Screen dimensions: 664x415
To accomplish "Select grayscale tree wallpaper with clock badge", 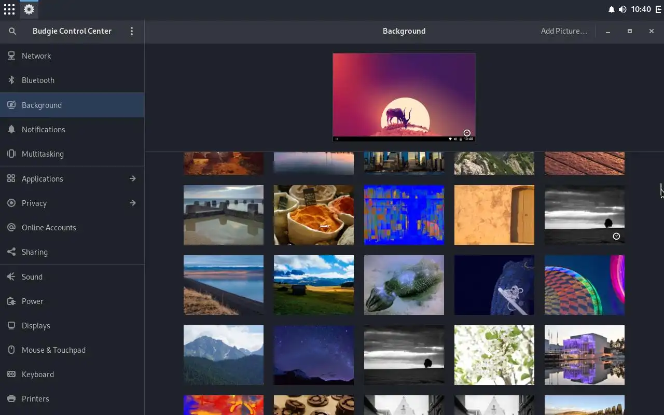I will tap(585, 215).
